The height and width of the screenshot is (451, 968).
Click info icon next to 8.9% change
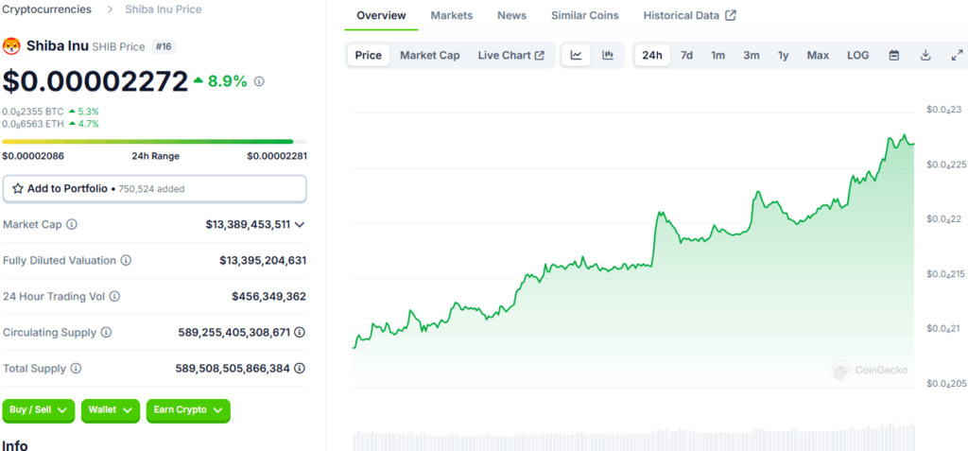pyautogui.click(x=259, y=81)
